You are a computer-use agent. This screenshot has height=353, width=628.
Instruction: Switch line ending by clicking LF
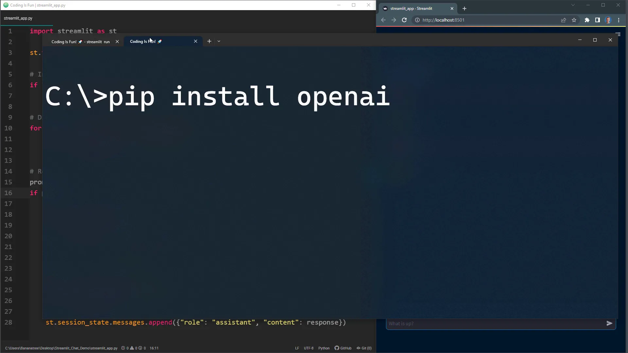(x=297, y=348)
